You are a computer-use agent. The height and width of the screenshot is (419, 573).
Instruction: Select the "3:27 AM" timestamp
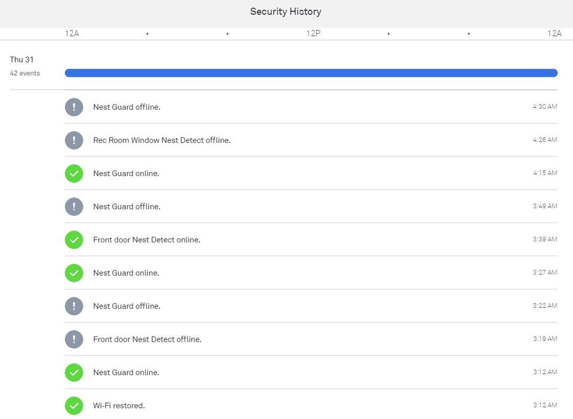545,273
